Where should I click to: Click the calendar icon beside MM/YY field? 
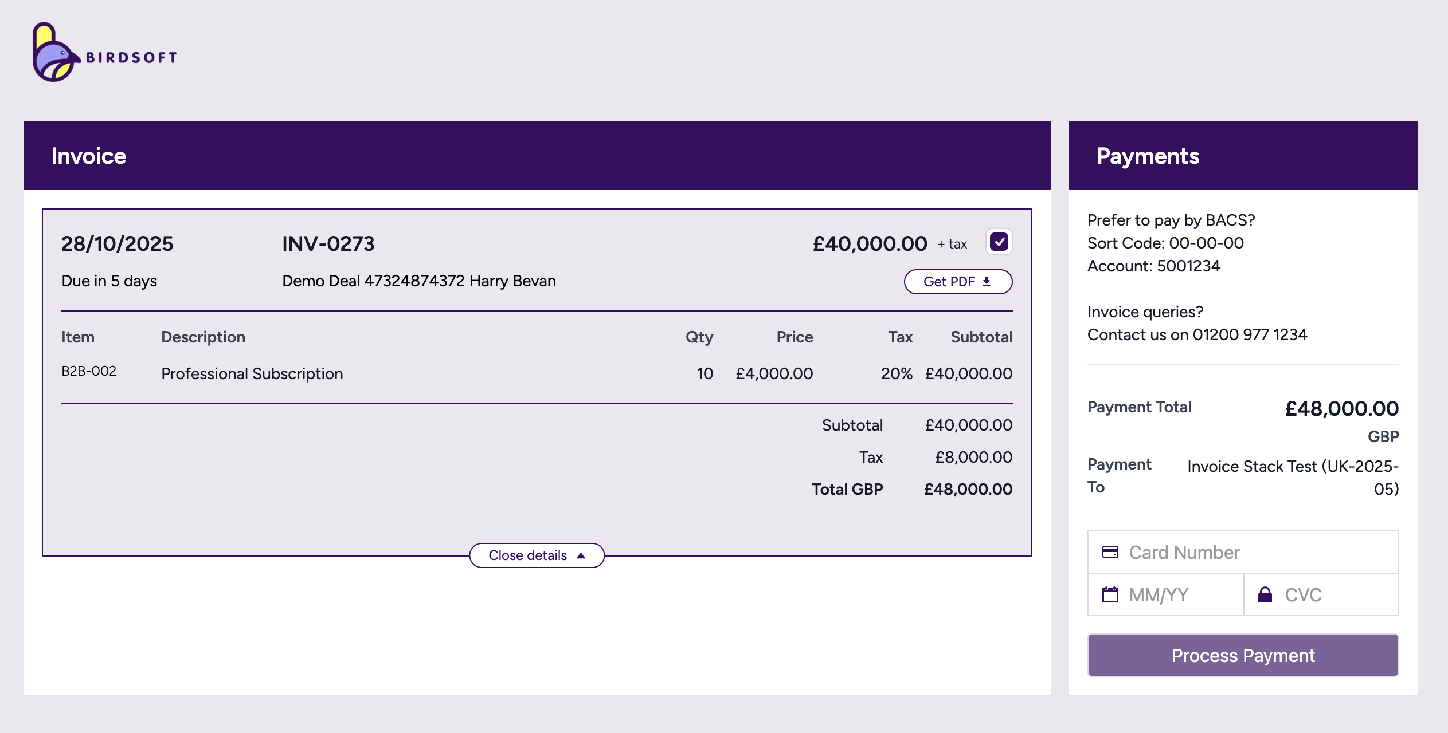coord(1110,594)
